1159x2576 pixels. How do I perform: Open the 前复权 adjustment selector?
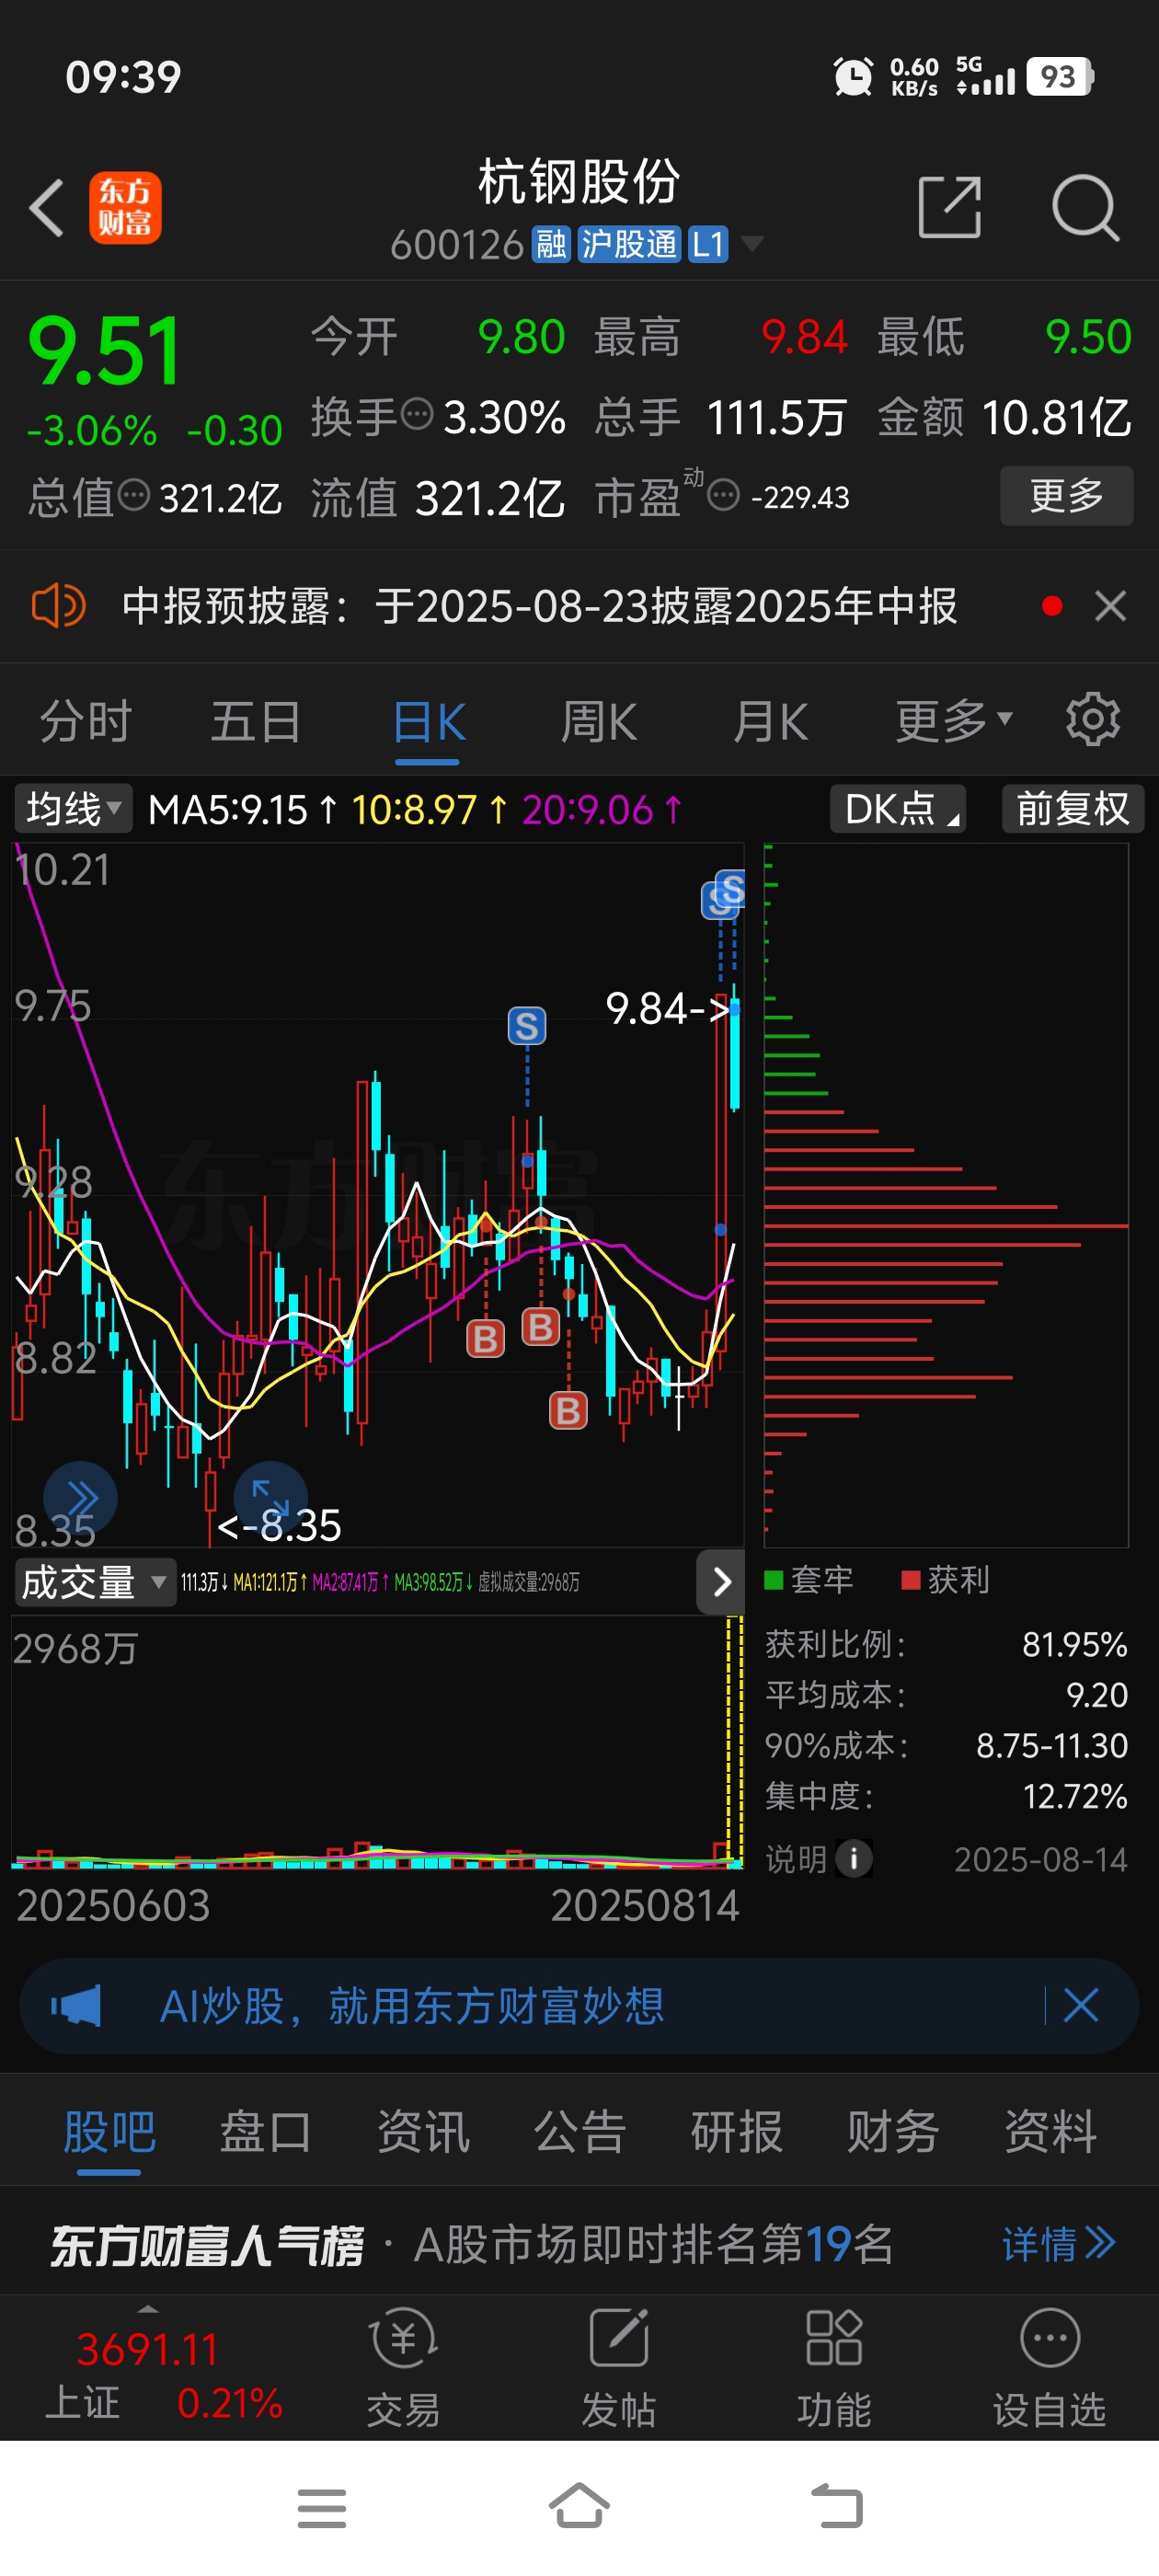[x=1073, y=808]
